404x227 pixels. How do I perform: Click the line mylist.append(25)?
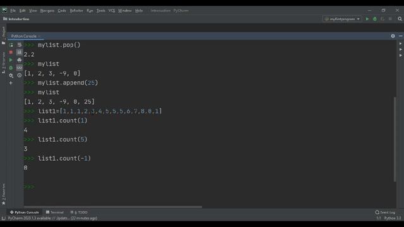point(68,83)
